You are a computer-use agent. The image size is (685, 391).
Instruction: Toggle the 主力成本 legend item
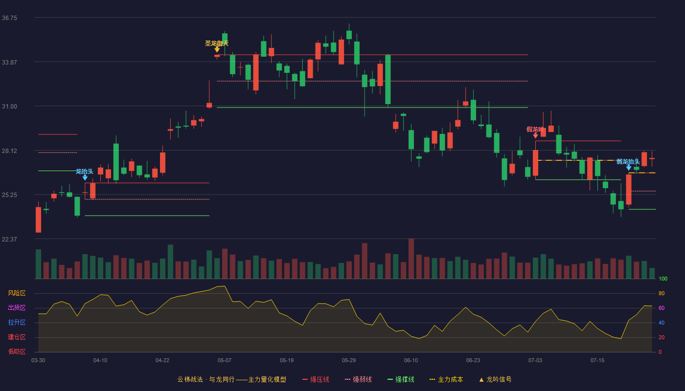click(x=446, y=379)
